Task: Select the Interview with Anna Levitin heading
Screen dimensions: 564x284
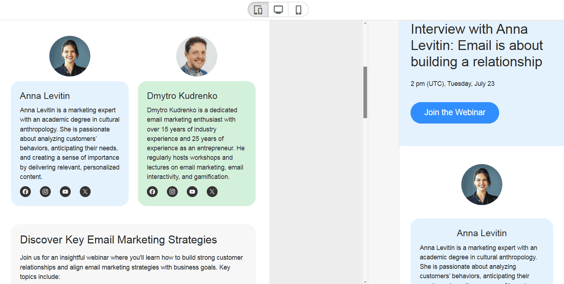Action: (x=477, y=45)
